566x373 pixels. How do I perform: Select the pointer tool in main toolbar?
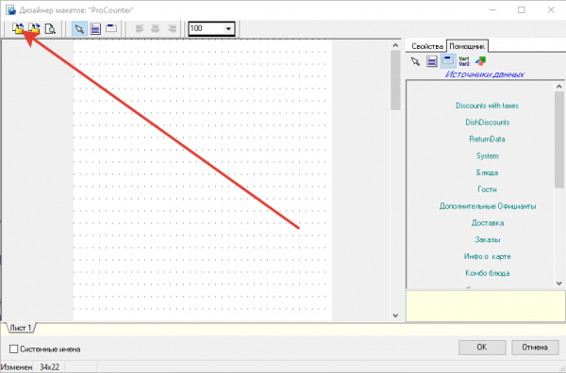coord(79,28)
